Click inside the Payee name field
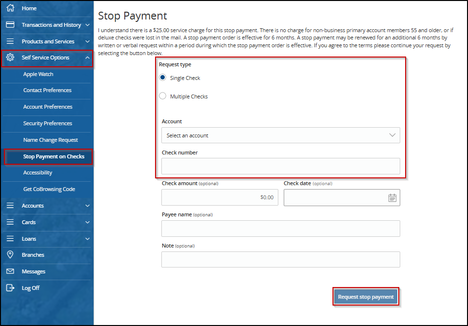468x326 pixels. click(280, 228)
